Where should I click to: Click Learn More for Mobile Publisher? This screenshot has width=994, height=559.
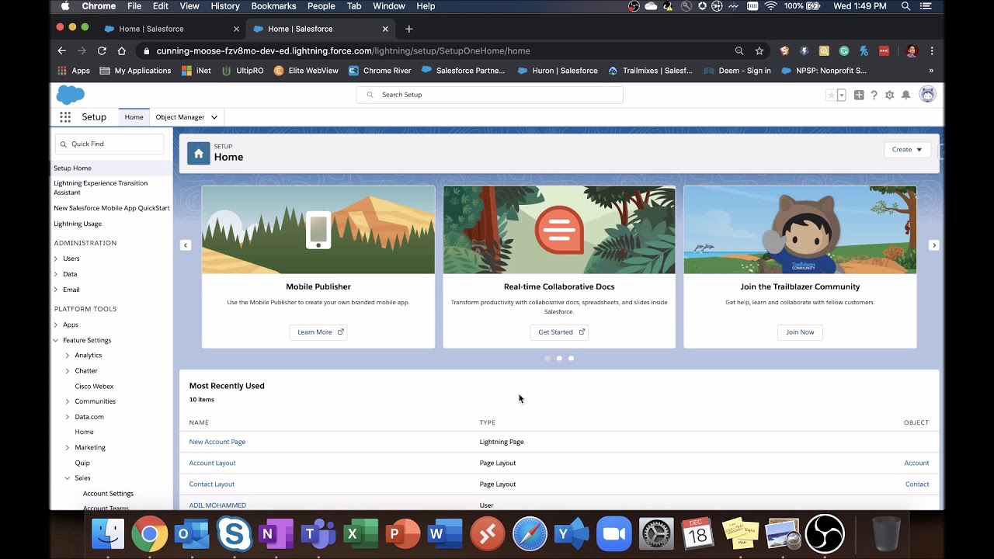tap(318, 332)
